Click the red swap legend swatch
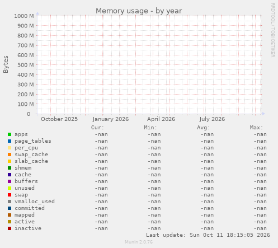Image resolution: width=278 pixels, height=248 pixels. click(x=10, y=195)
